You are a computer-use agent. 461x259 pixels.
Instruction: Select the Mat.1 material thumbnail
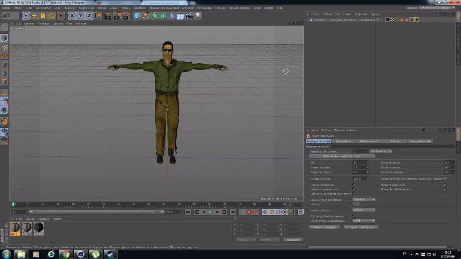pos(15,228)
